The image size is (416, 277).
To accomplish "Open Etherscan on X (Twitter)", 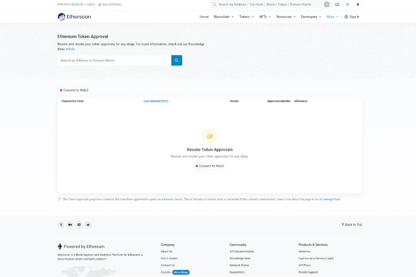I will click(61, 224).
